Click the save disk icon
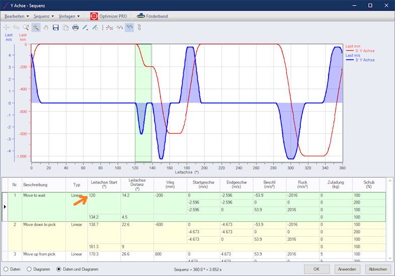Image resolution: width=395 pixels, height=276 pixels. pyautogui.click(x=56, y=27)
